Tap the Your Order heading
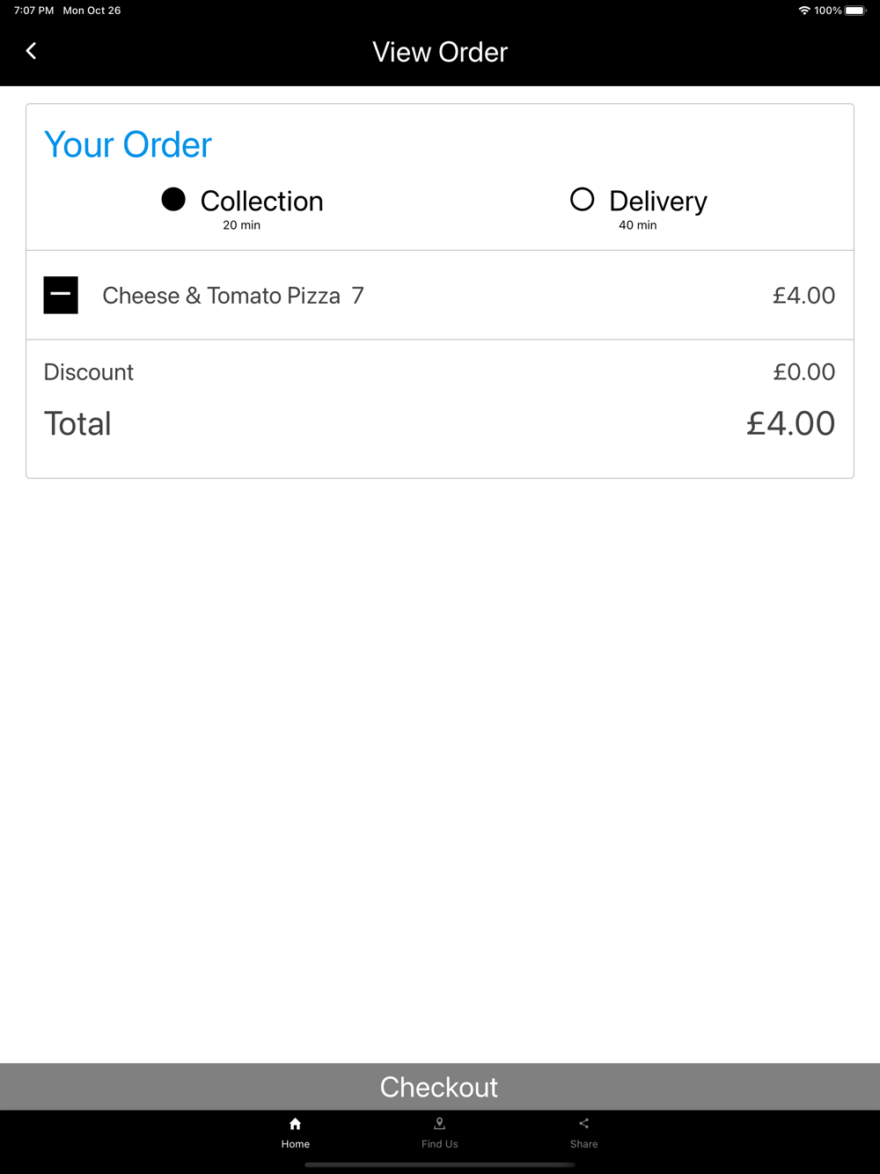 (x=128, y=145)
